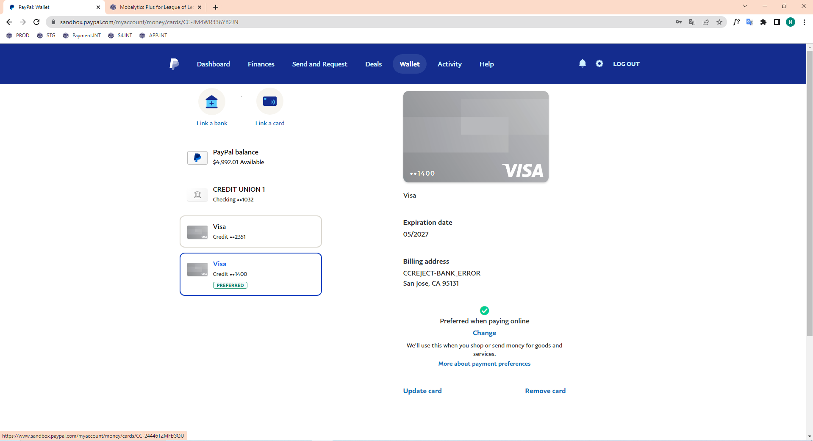Open the STG bookmark
The width and height of the screenshot is (813, 441).
[46, 36]
